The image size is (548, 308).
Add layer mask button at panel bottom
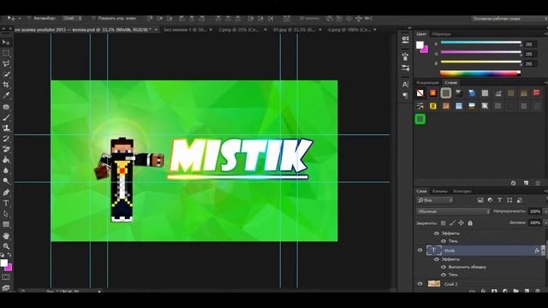pos(494,291)
